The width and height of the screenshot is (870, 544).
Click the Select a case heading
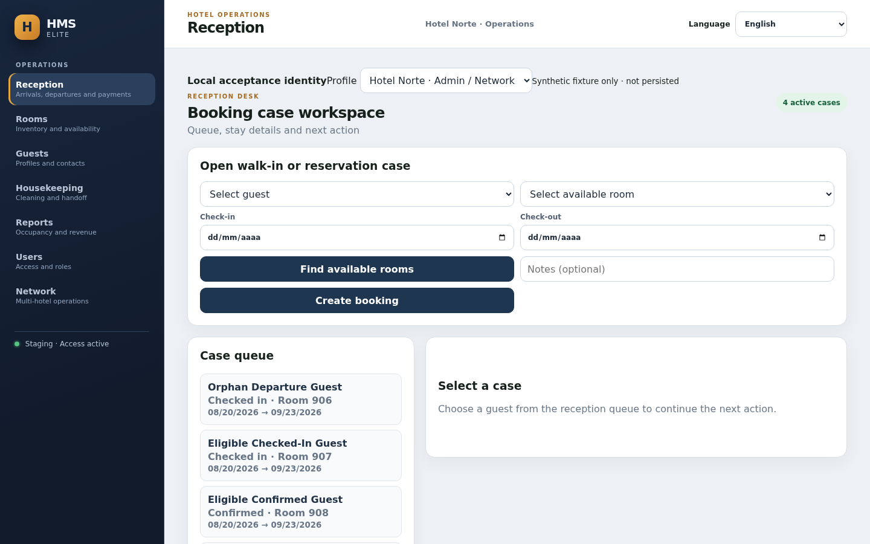480,386
